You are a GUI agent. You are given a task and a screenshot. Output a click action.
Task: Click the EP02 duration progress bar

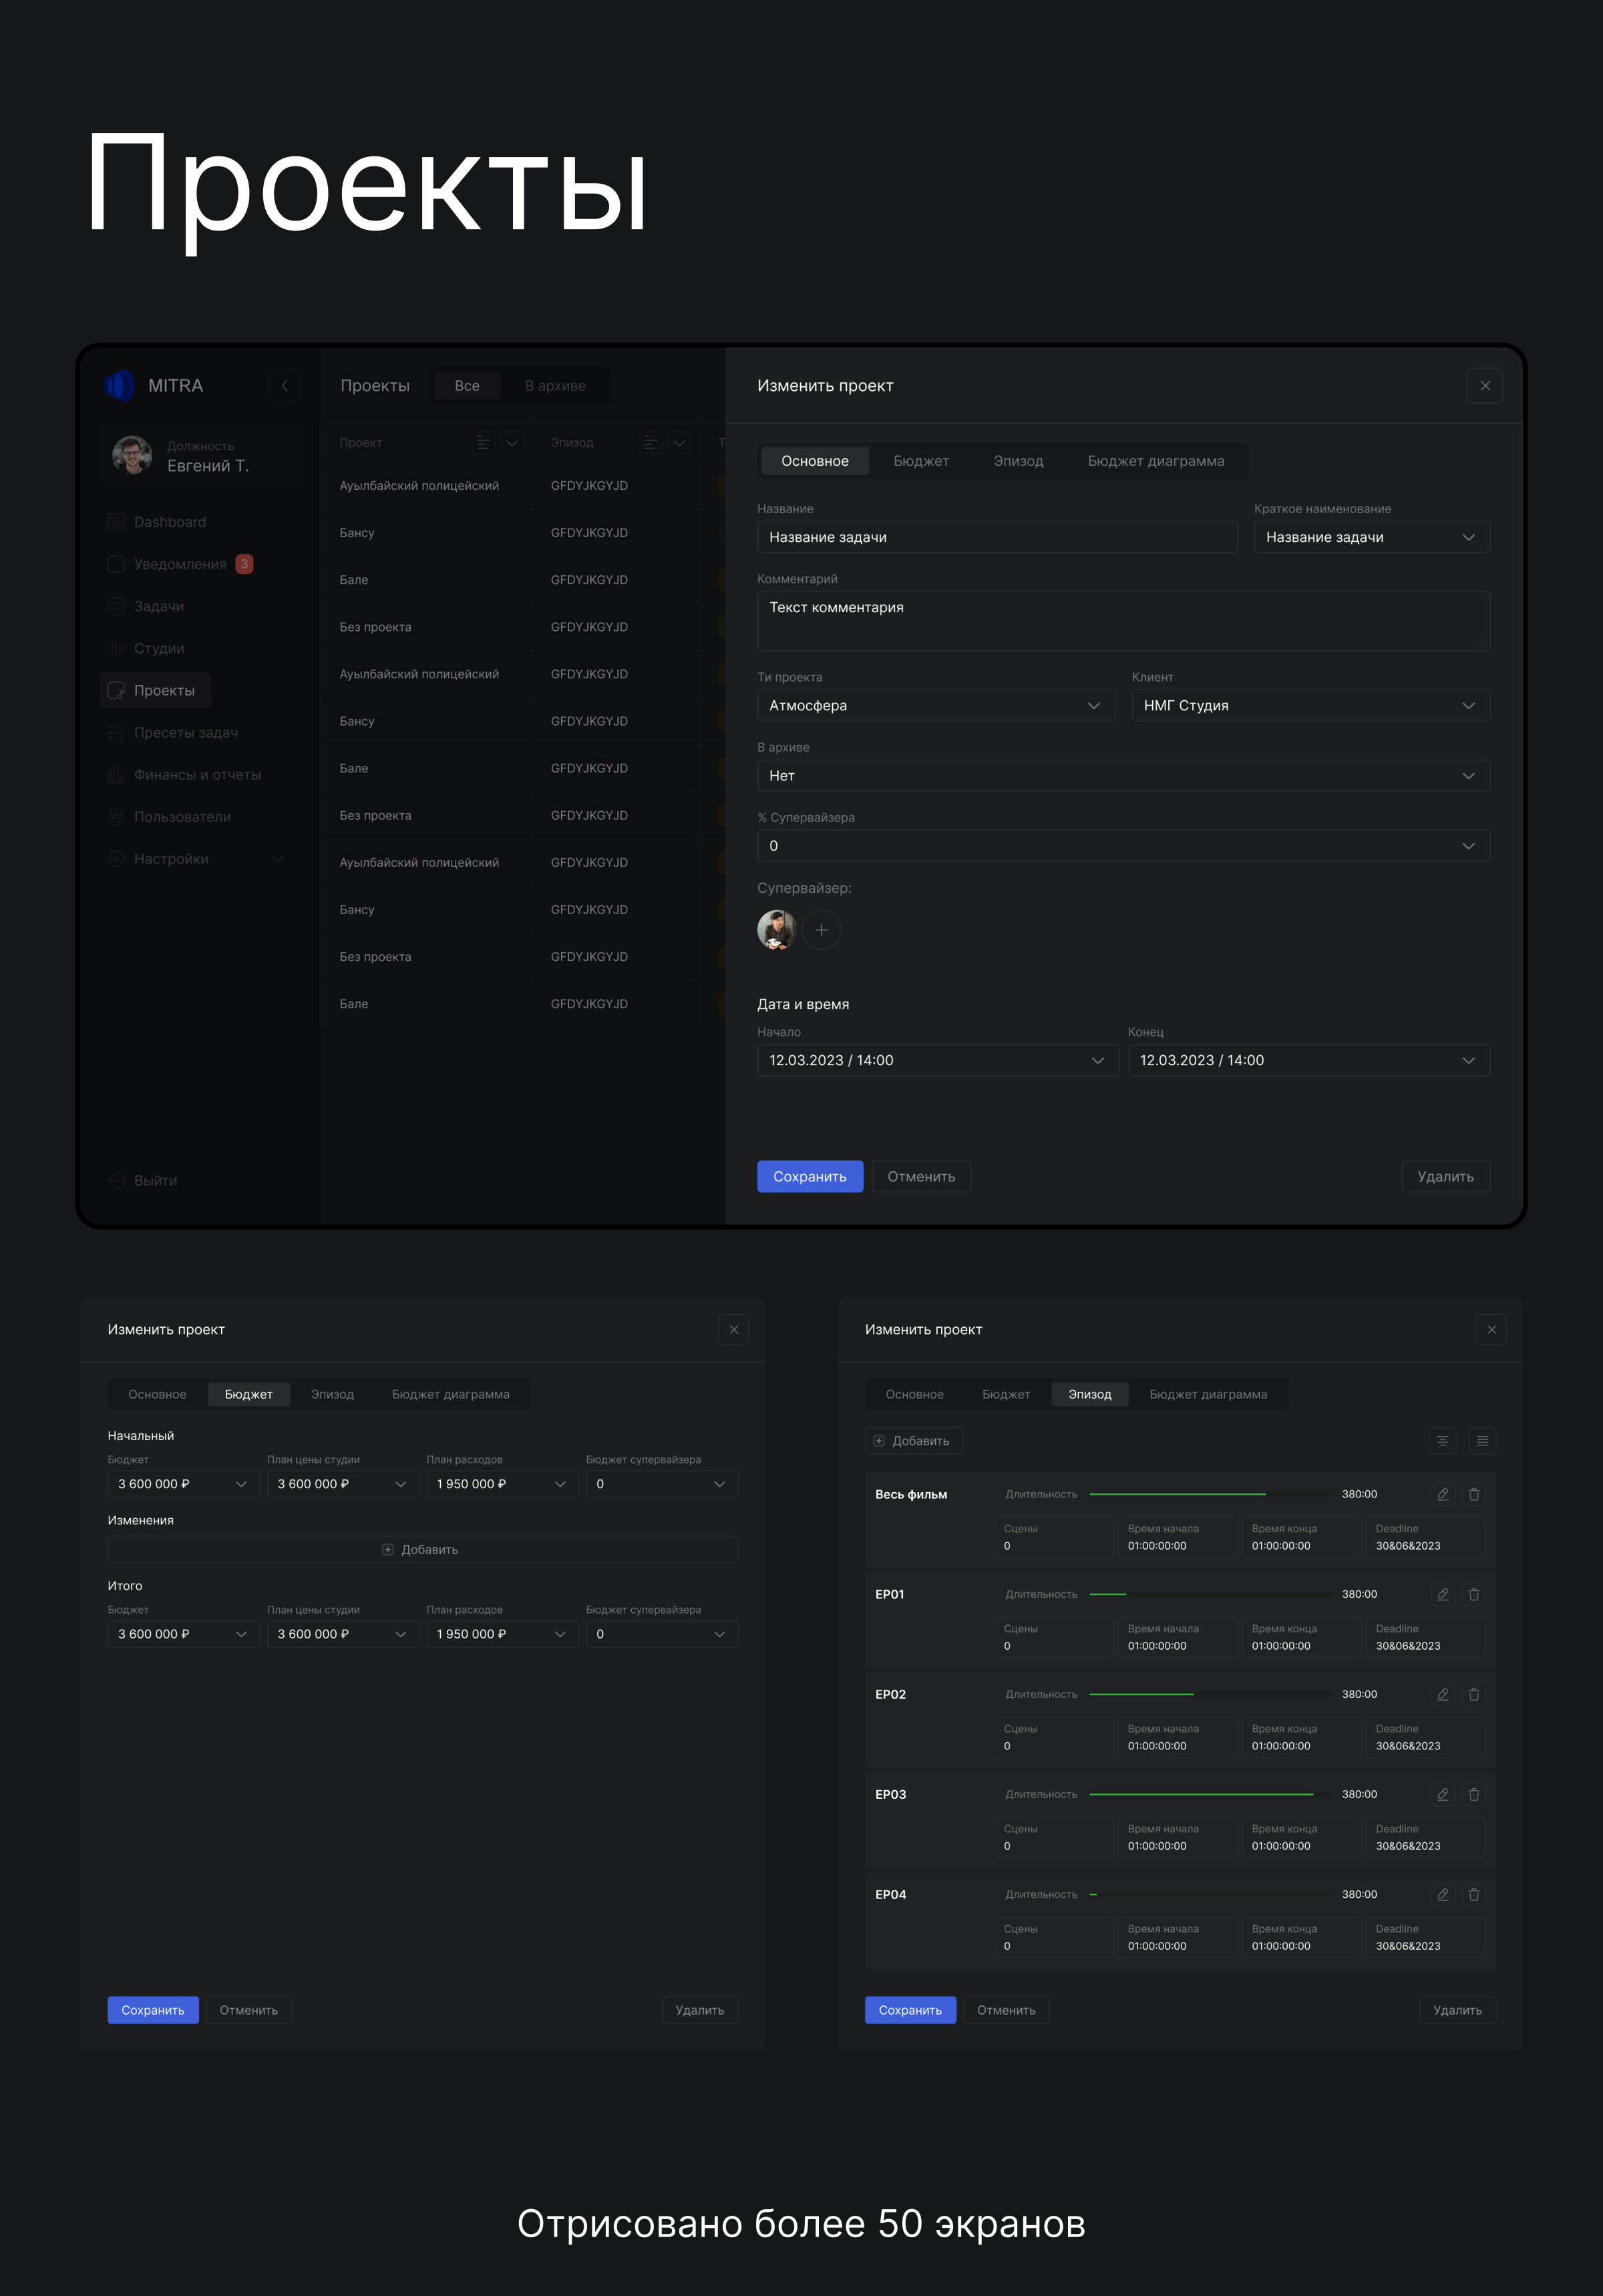1210,1694
